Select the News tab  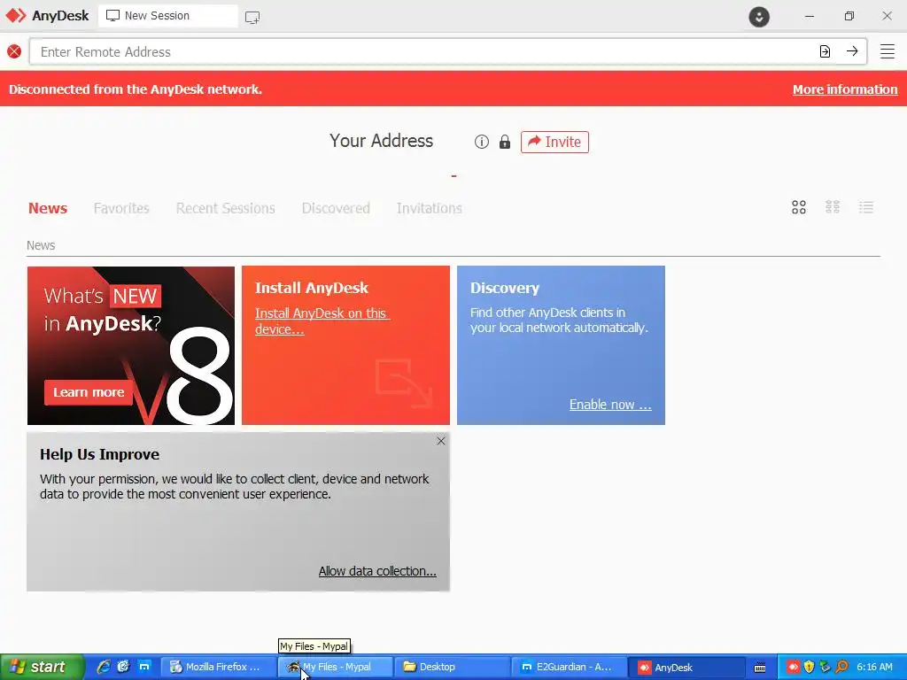pos(48,208)
